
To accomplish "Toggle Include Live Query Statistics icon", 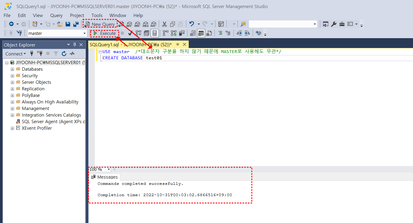I will (173, 33).
